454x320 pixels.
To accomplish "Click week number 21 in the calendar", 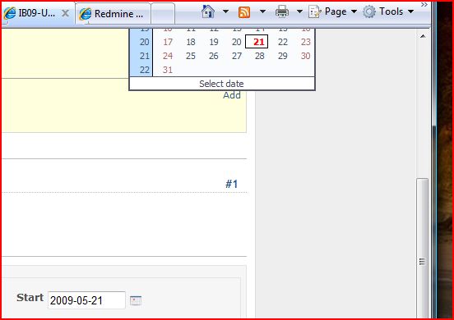I will click(144, 56).
